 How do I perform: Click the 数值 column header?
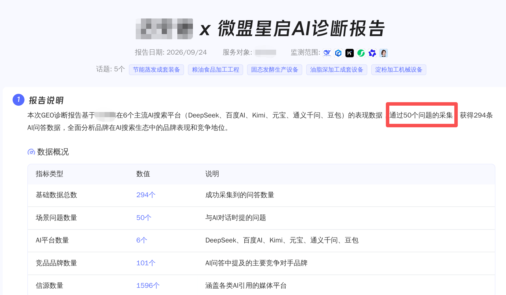pyautogui.click(x=143, y=174)
